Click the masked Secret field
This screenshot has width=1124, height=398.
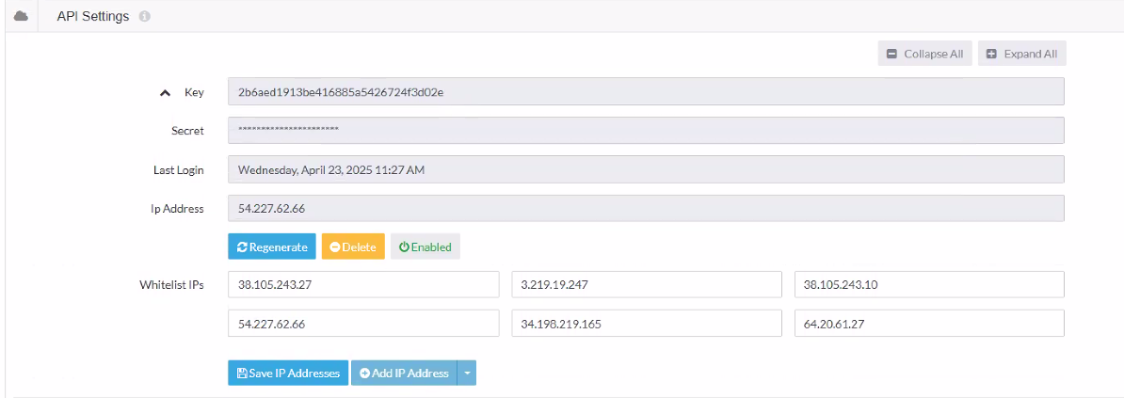645,131
